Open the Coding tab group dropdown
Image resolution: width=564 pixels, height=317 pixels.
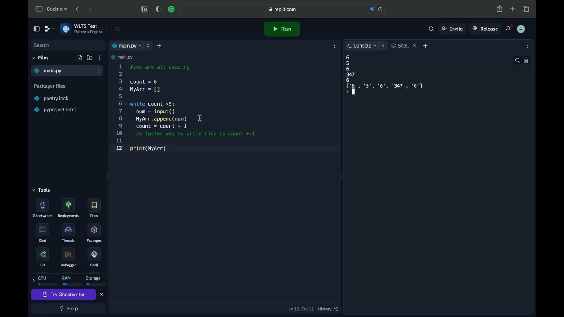click(57, 9)
